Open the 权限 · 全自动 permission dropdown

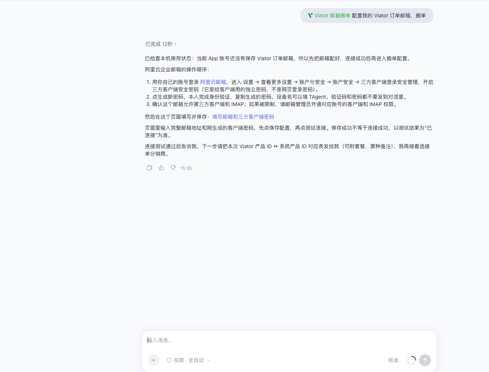coord(188,360)
